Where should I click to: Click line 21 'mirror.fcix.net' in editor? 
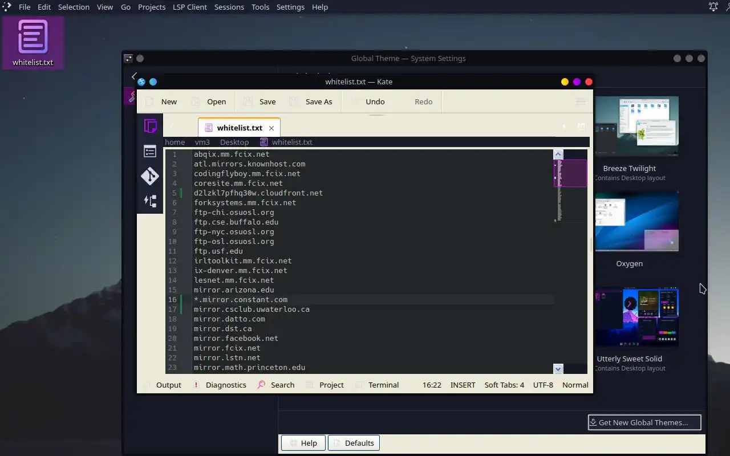(x=227, y=348)
